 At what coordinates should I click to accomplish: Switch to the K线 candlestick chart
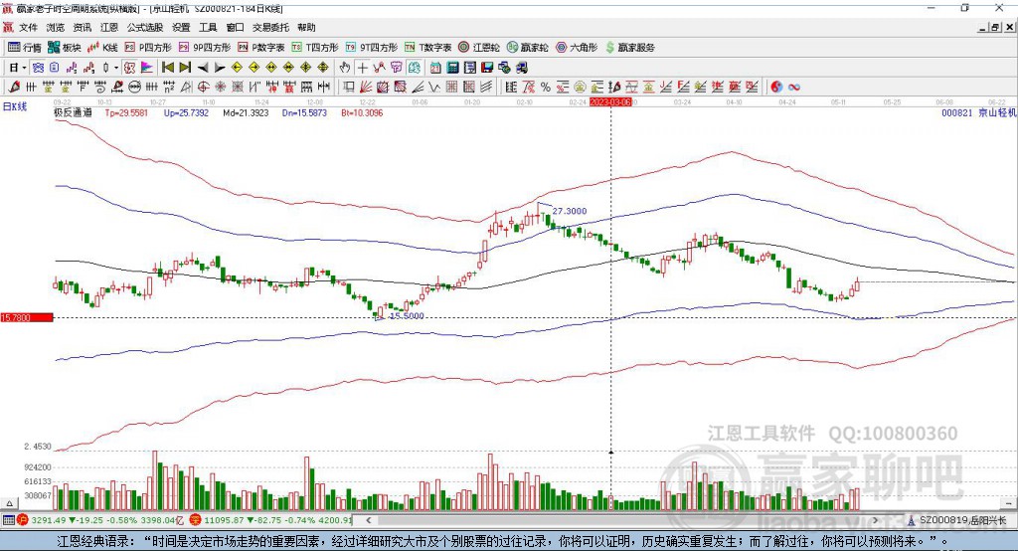coord(102,48)
